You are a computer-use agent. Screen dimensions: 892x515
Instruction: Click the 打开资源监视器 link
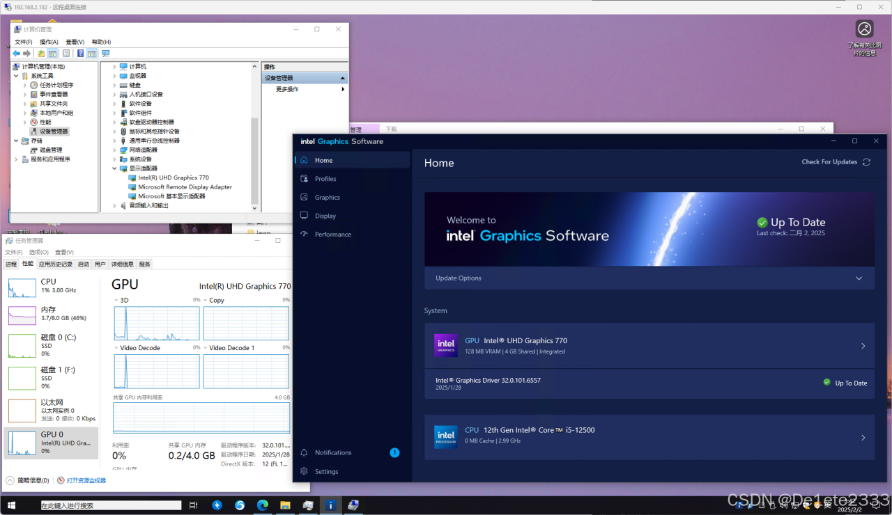pyautogui.click(x=86, y=480)
